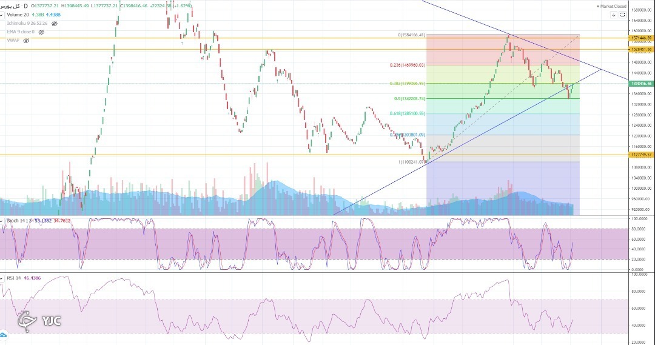The height and width of the screenshot is (345, 655).
Task: Unhide the VWAP indicator with its eye icon
Action: (x=26, y=41)
